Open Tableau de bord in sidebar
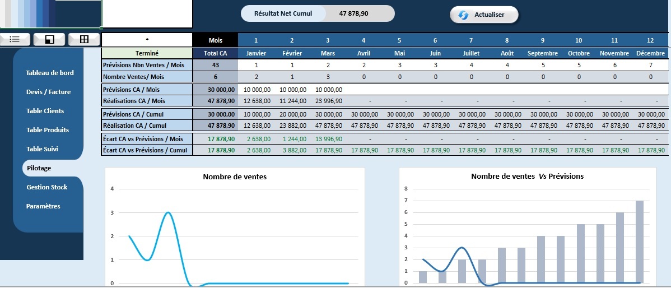Viewport: 671px width, 288px height. [50, 73]
